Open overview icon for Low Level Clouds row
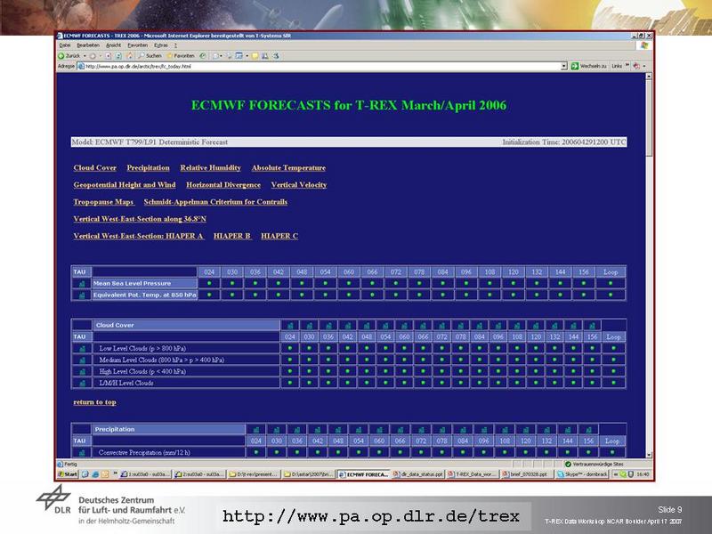Screen dimensions: 712x534 tap(82, 349)
